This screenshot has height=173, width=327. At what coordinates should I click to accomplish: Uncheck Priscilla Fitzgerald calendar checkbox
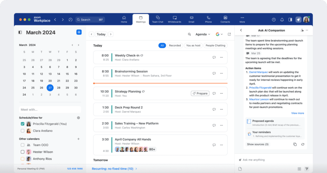[23, 124]
